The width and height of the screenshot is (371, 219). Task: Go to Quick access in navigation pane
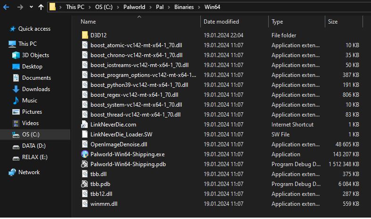34,29
